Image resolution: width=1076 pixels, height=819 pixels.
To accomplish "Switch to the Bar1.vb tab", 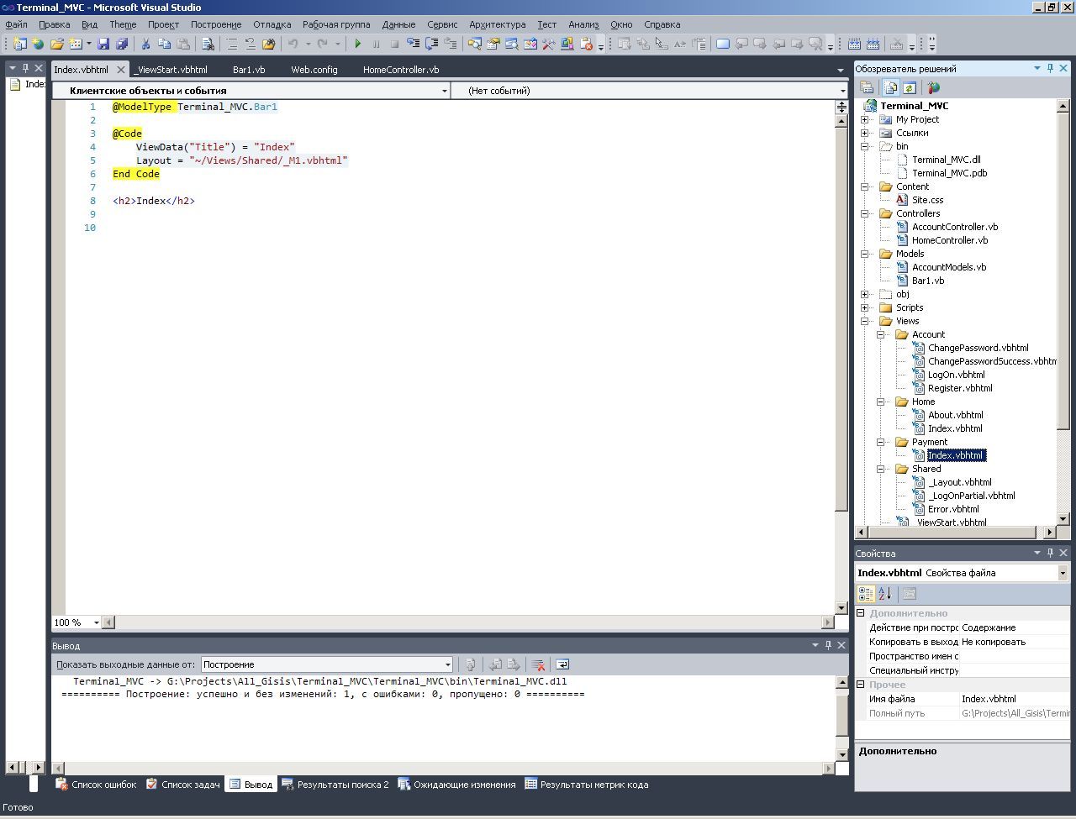I will [x=249, y=70].
